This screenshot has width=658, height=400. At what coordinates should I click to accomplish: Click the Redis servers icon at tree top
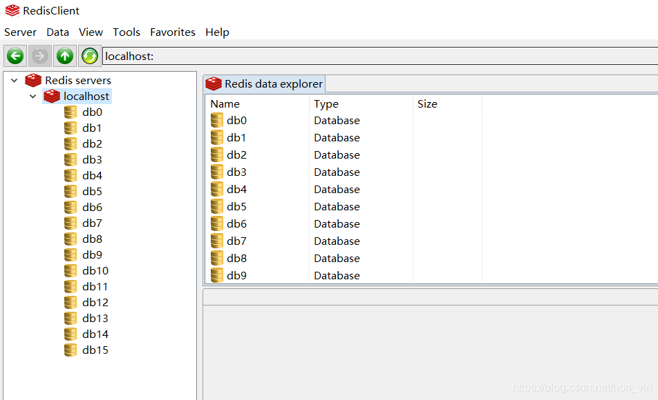pyautogui.click(x=32, y=80)
